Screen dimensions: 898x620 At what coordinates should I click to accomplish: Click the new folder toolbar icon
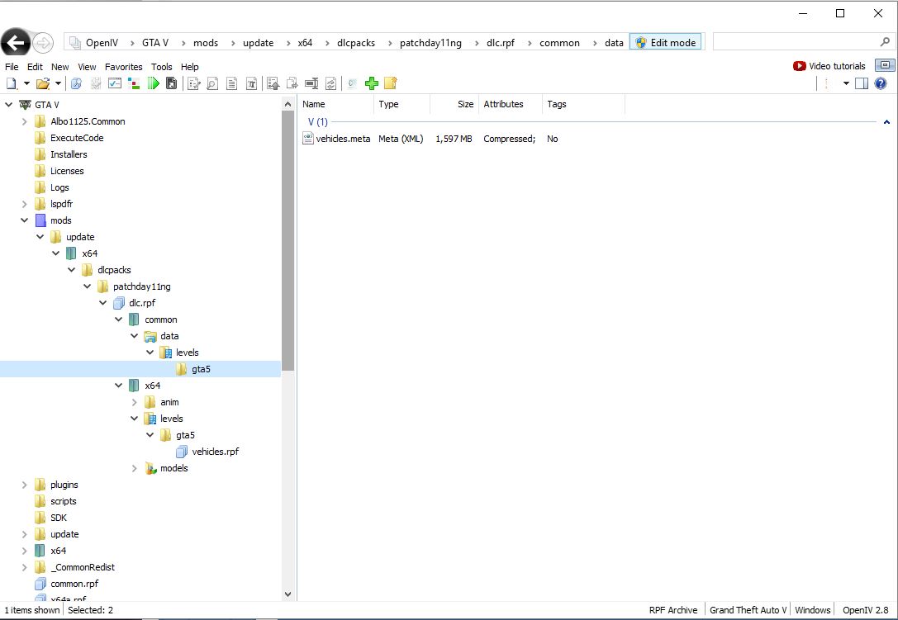point(391,83)
